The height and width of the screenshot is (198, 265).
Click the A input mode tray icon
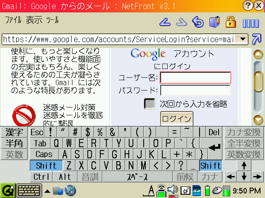(149, 191)
